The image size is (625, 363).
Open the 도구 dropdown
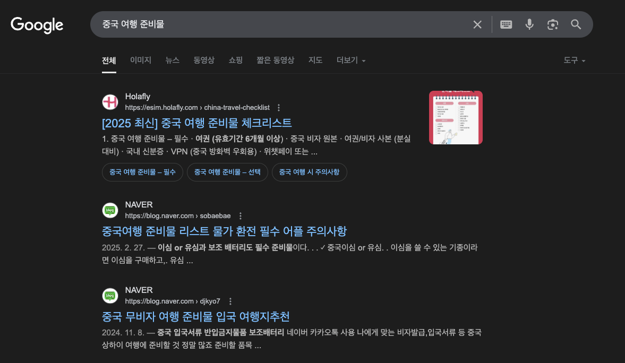click(575, 60)
